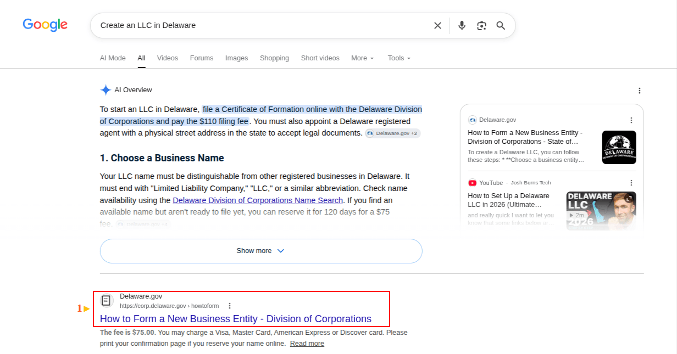Viewport: 677px width, 354px height.
Task: Expand AI Overview with Show more
Action: [261, 251]
